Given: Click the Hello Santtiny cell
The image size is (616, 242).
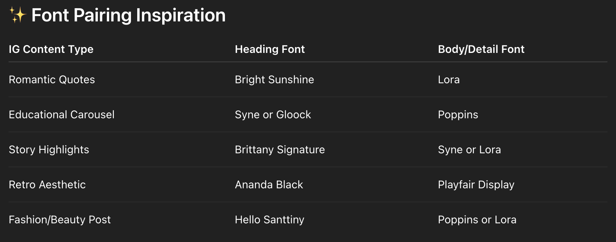Looking at the screenshot, I should (x=269, y=219).
